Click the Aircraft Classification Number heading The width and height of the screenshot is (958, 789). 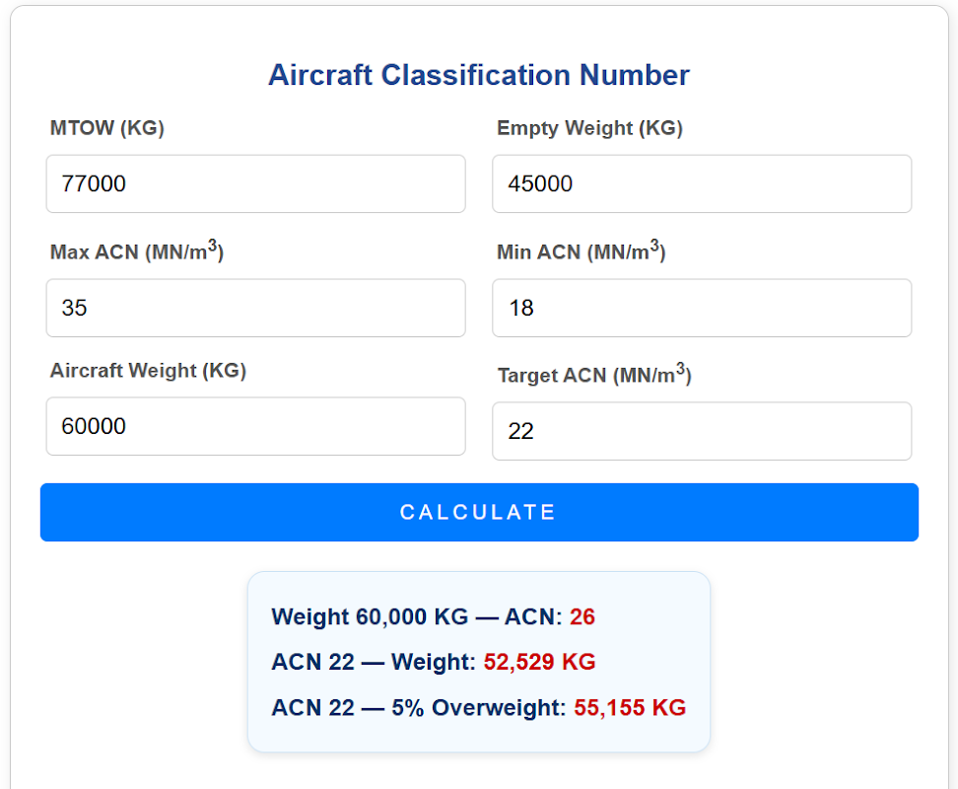[479, 75]
